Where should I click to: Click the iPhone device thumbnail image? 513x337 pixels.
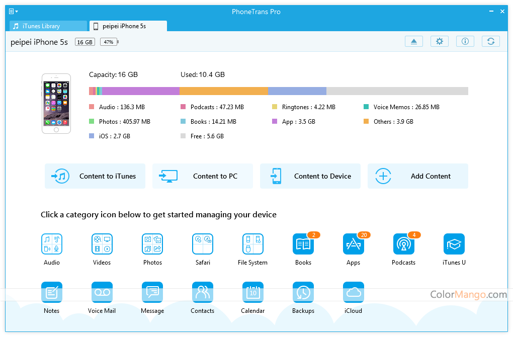point(56,104)
